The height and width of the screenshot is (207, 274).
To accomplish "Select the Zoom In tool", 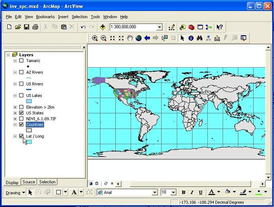I will (95, 38).
